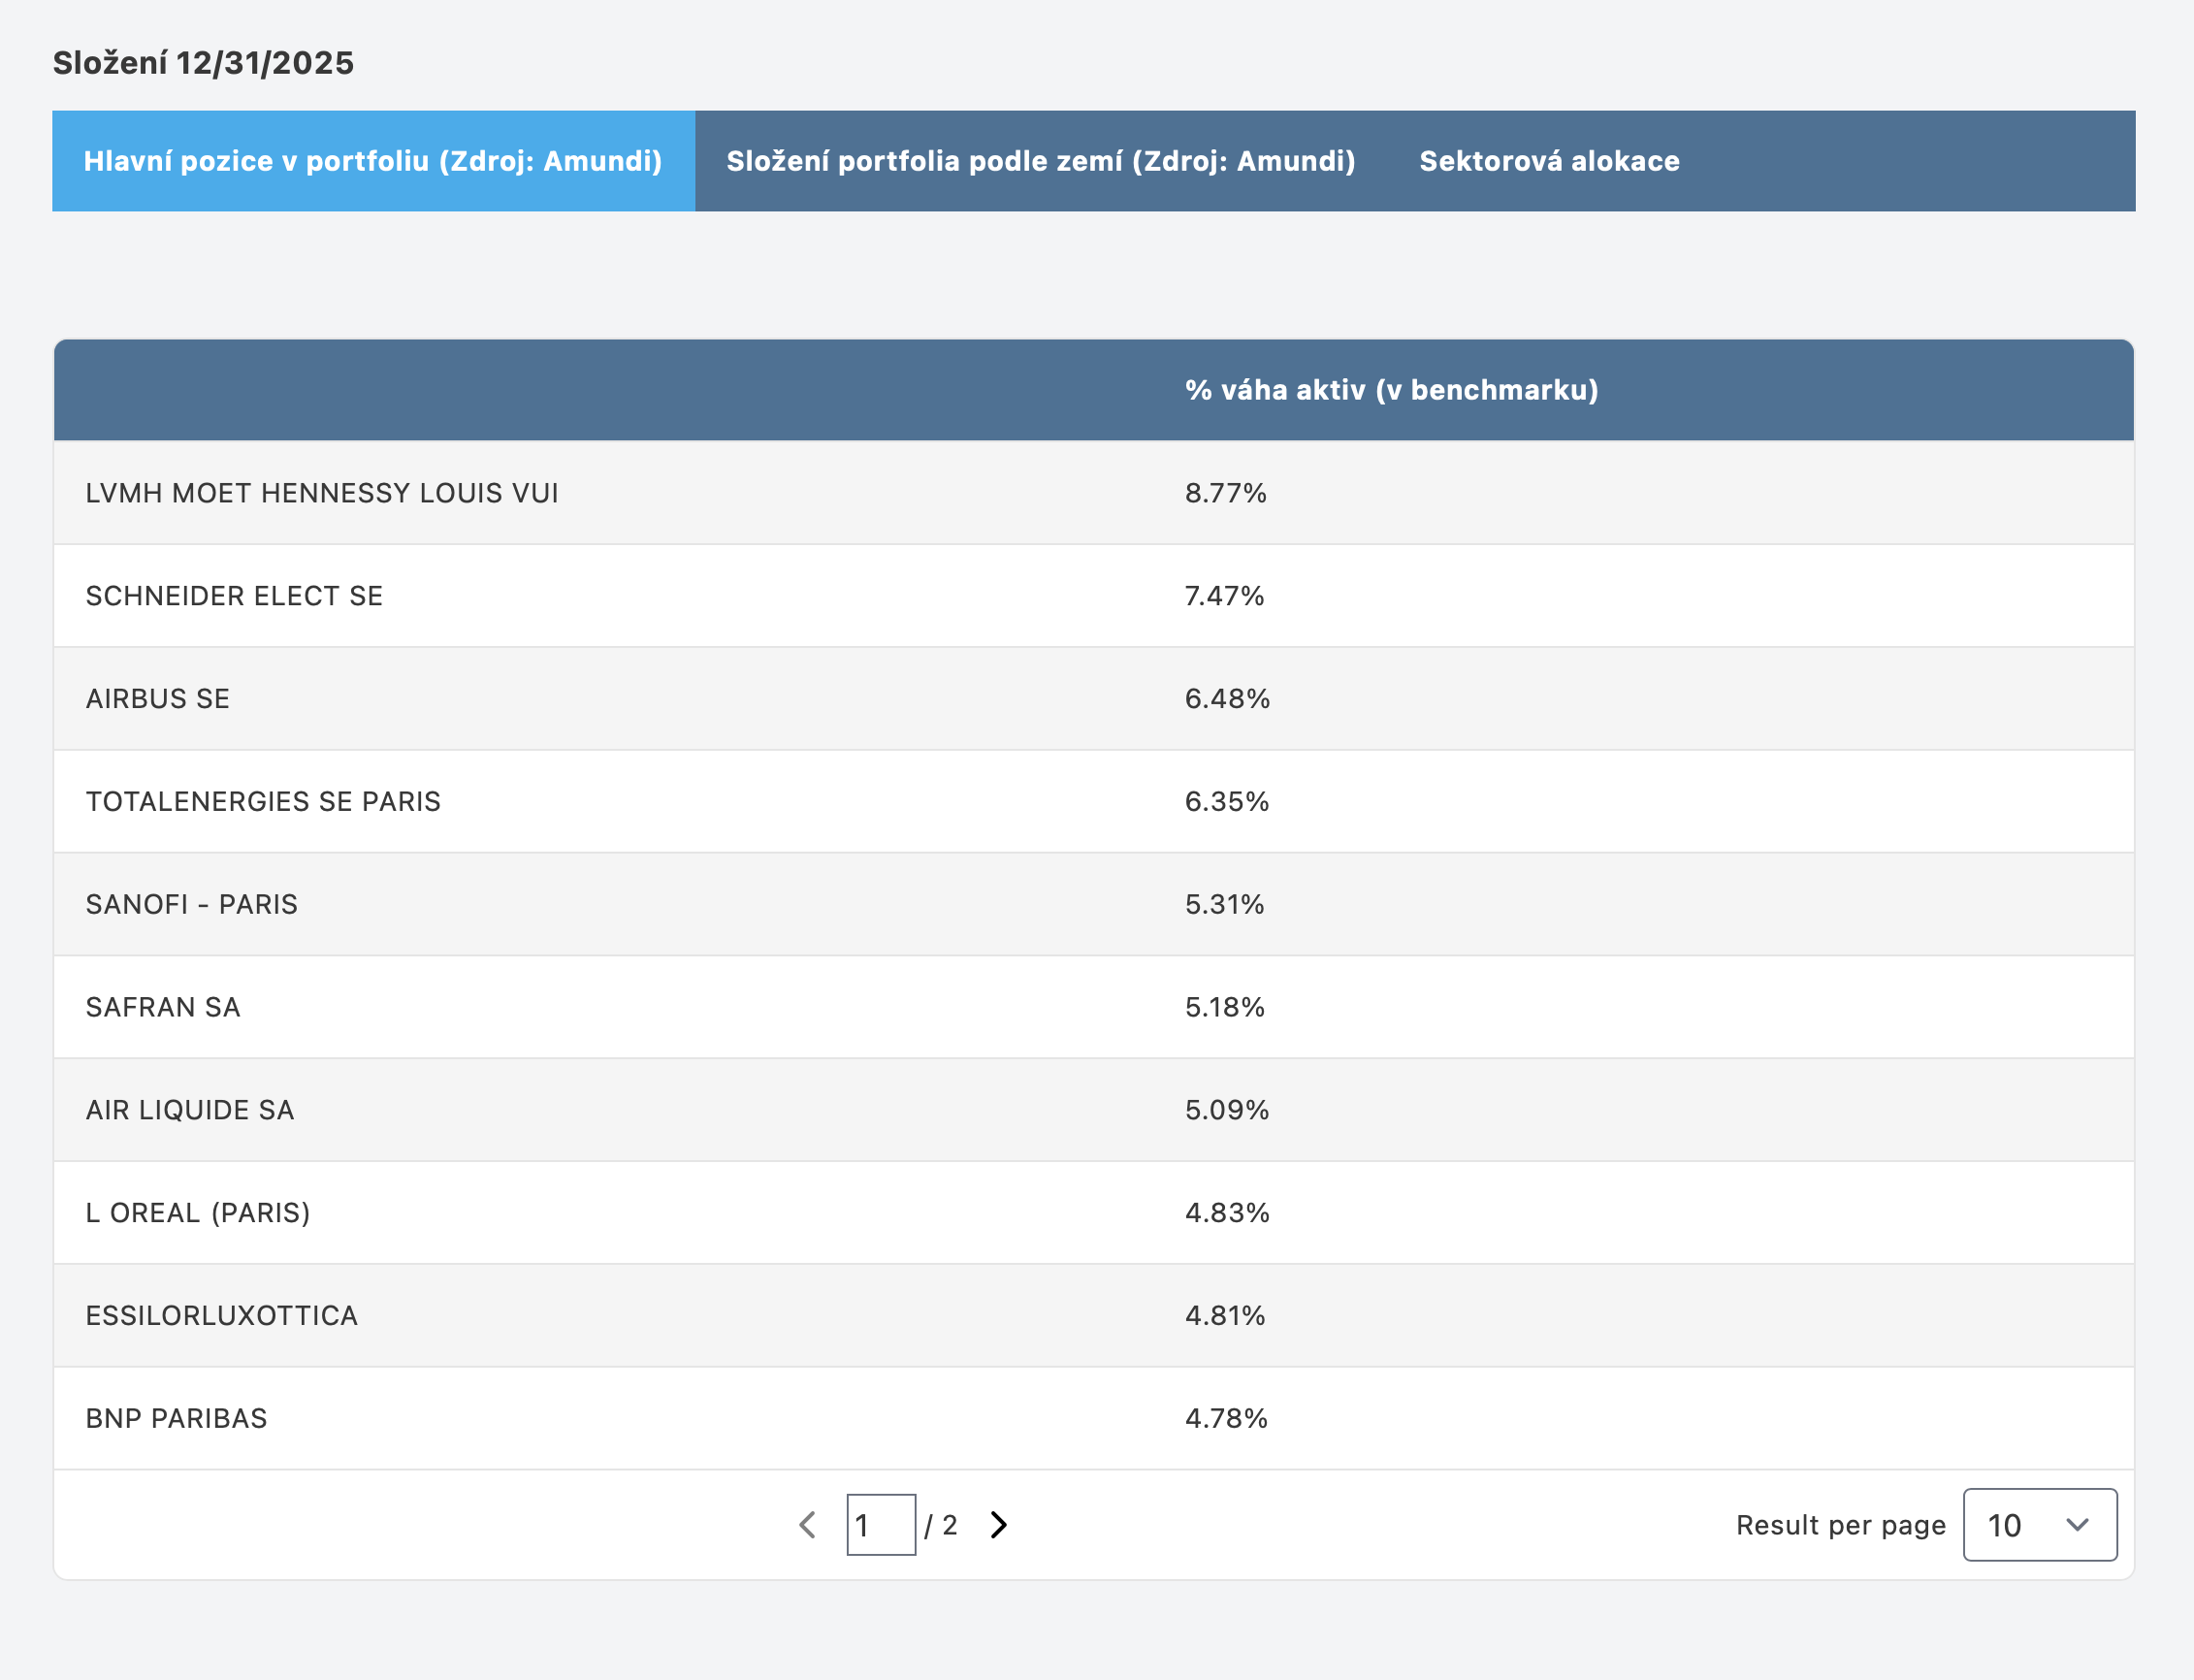Click the ESSILORLUXOTTICA holding name
This screenshot has width=2194, height=1680.
[x=221, y=1316]
